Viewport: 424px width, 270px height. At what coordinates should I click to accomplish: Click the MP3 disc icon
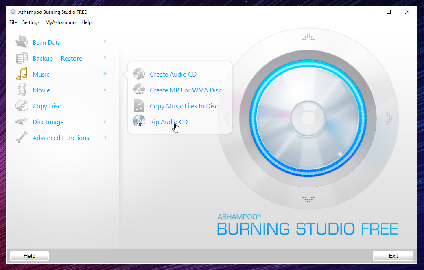click(x=139, y=90)
